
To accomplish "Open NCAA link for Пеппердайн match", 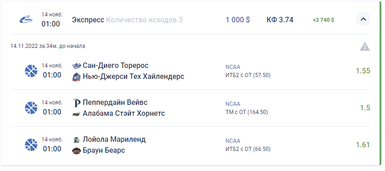I will [x=233, y=104].
